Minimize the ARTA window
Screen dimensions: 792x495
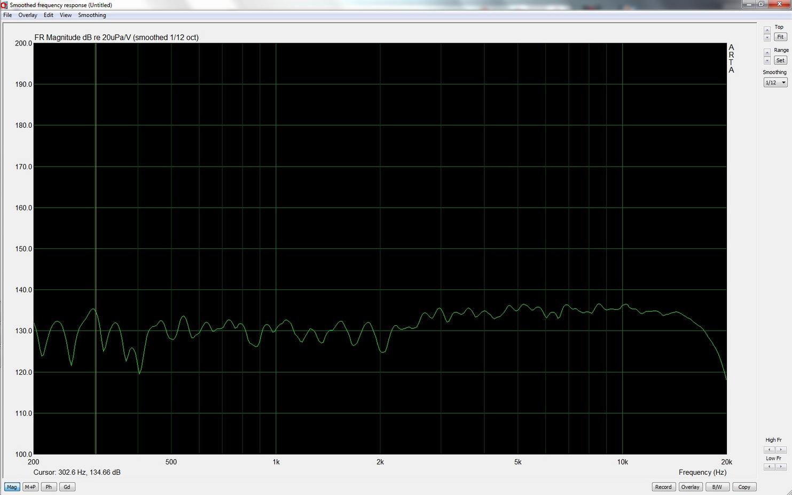(749, 4)
